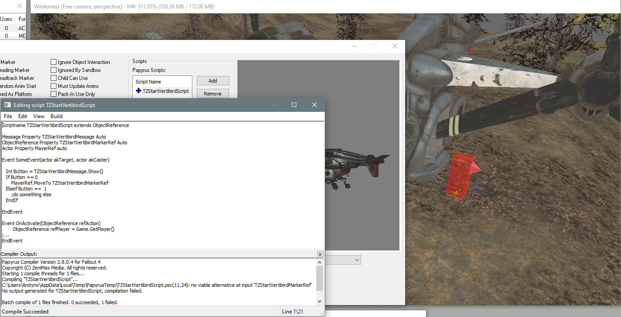
Task: Toggle Must Update Anims checkbox
Action: [54, 86]
